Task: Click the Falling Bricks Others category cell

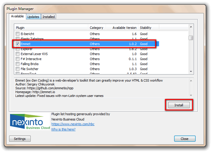Action: [95, 64]
